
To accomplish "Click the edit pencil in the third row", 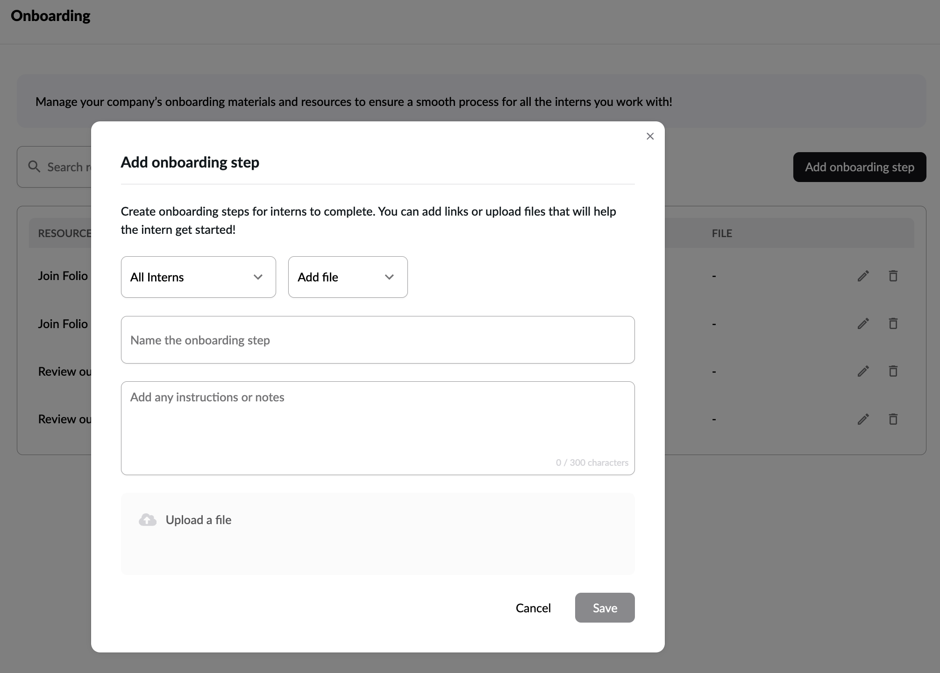I will (x=863, y=372).
